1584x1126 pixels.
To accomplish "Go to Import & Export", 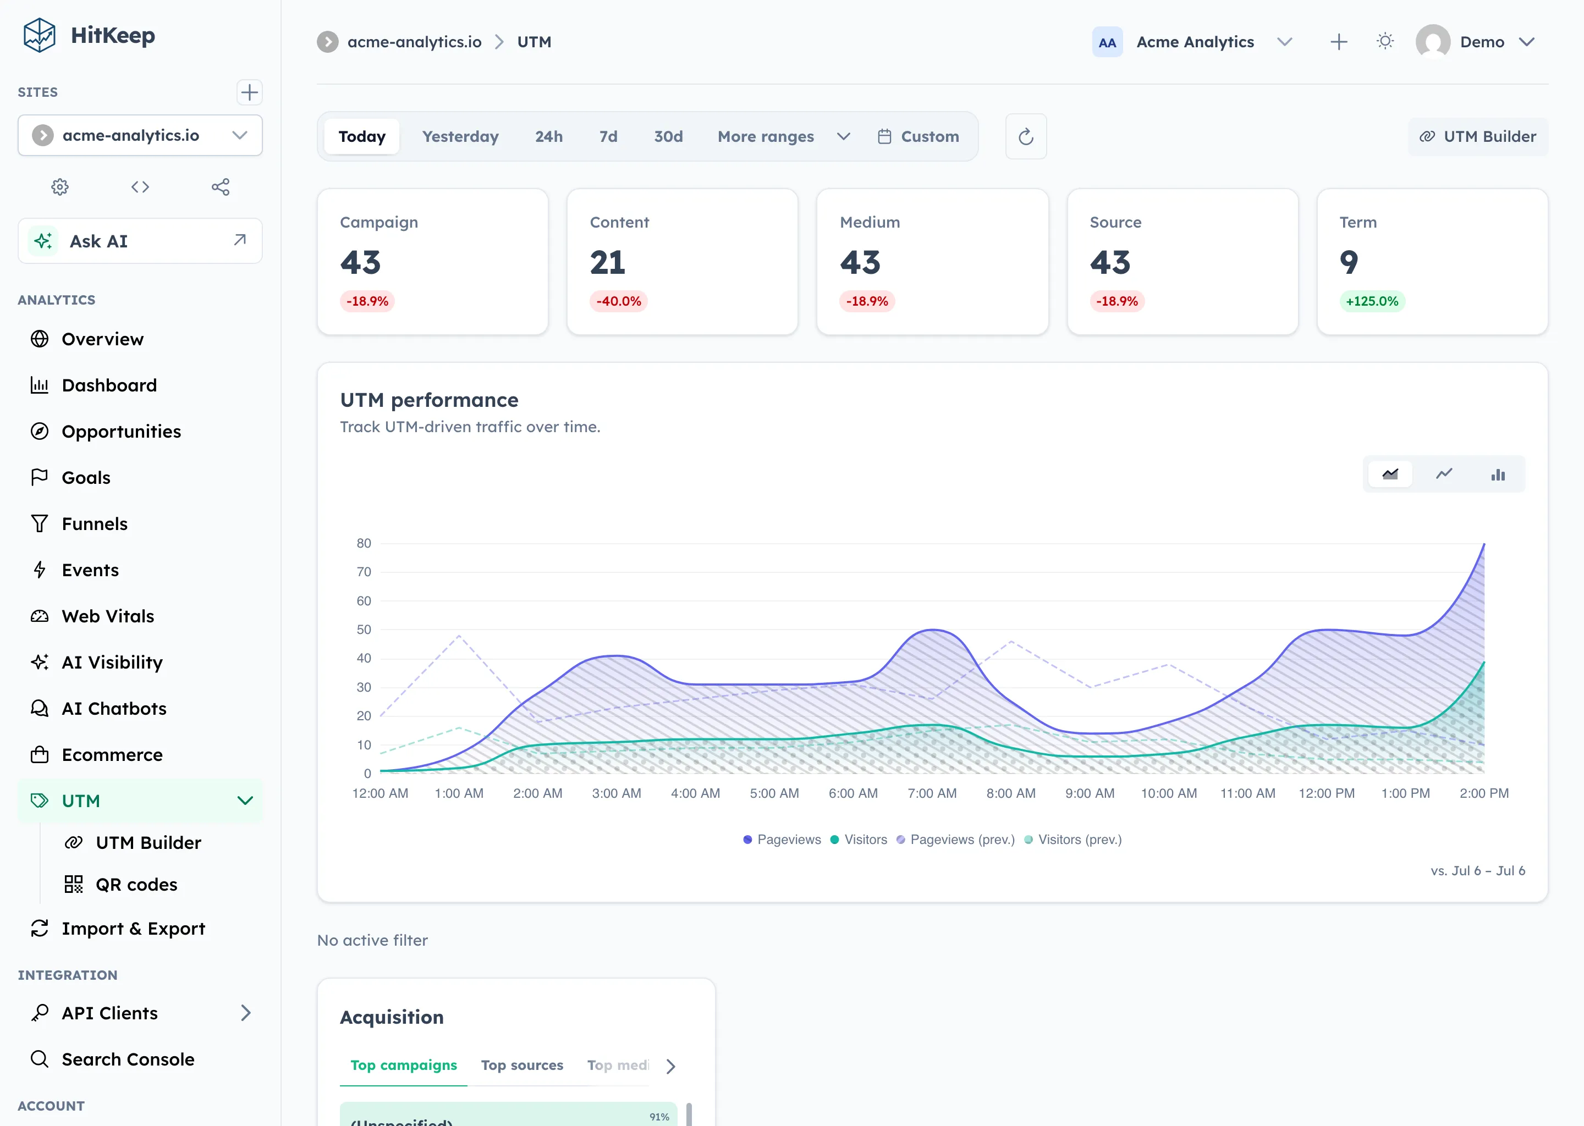I will [140, 929].
